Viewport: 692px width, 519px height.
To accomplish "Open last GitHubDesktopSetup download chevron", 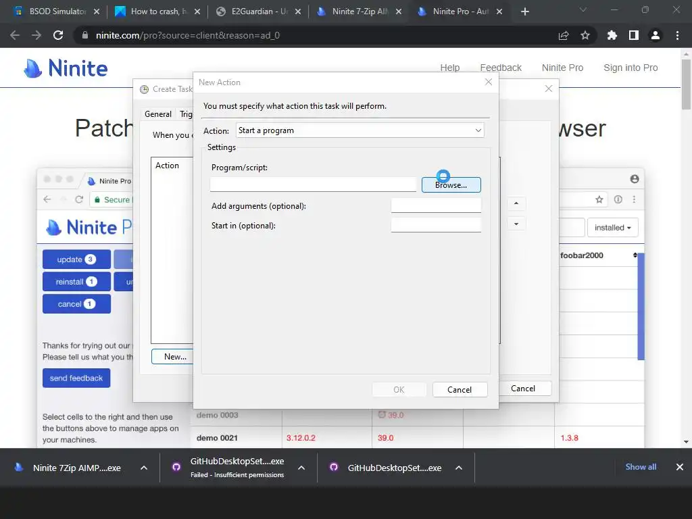I will point(459,468).
